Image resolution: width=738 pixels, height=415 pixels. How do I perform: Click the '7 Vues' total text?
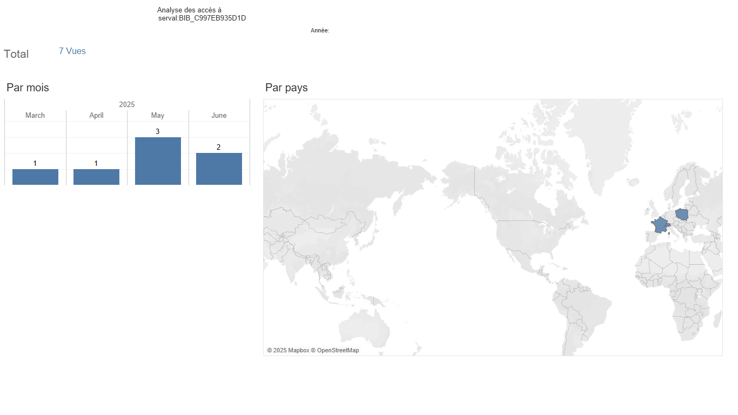click(72, 51)
